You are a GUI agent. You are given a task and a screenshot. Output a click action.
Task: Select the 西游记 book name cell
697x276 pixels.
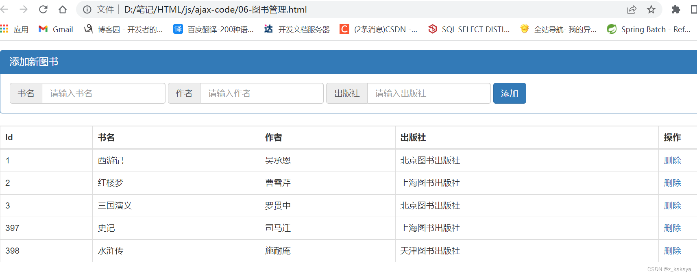click(176, 161)
